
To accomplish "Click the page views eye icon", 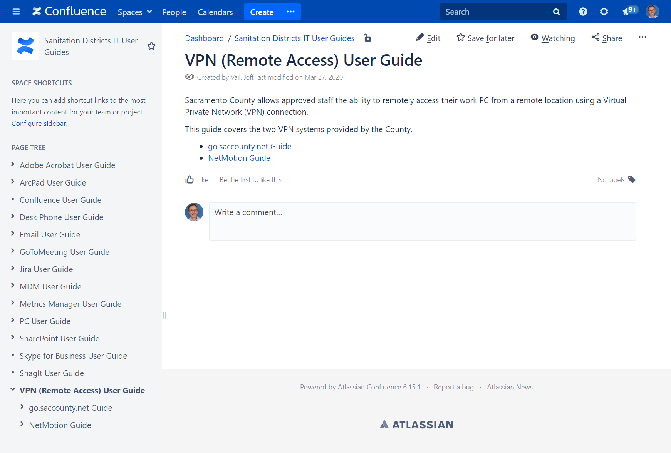I will [190, 77].
